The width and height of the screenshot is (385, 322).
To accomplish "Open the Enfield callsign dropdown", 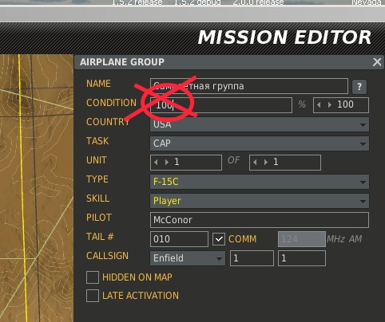I will (188, 258).
